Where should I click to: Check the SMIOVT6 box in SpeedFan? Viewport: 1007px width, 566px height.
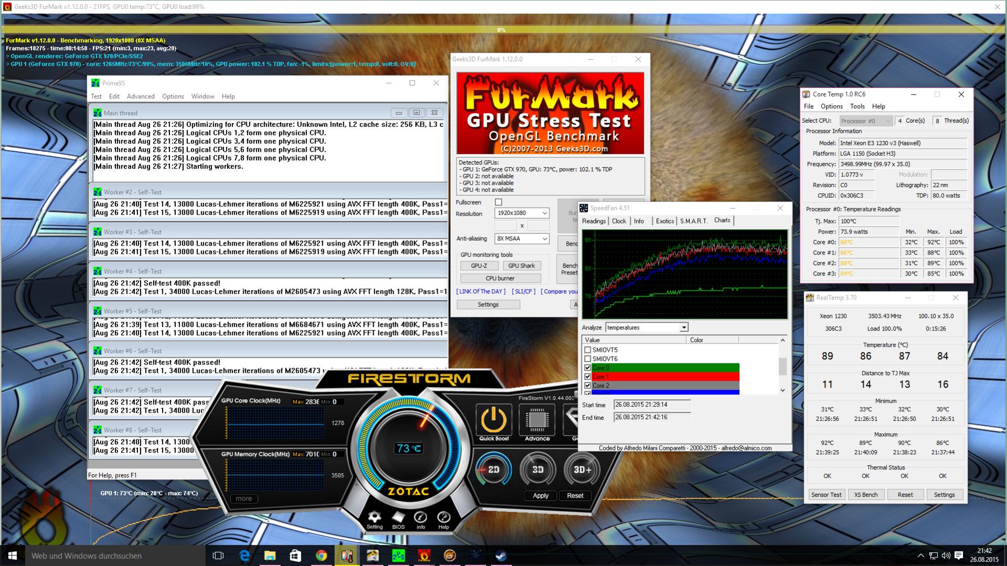coord(588,359)
